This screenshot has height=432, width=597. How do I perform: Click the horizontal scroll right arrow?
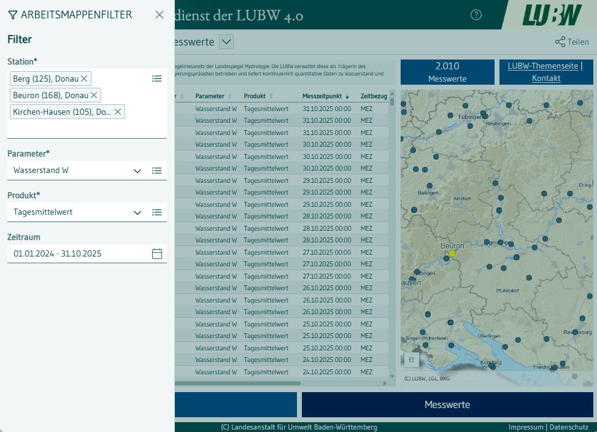point(385,384)
